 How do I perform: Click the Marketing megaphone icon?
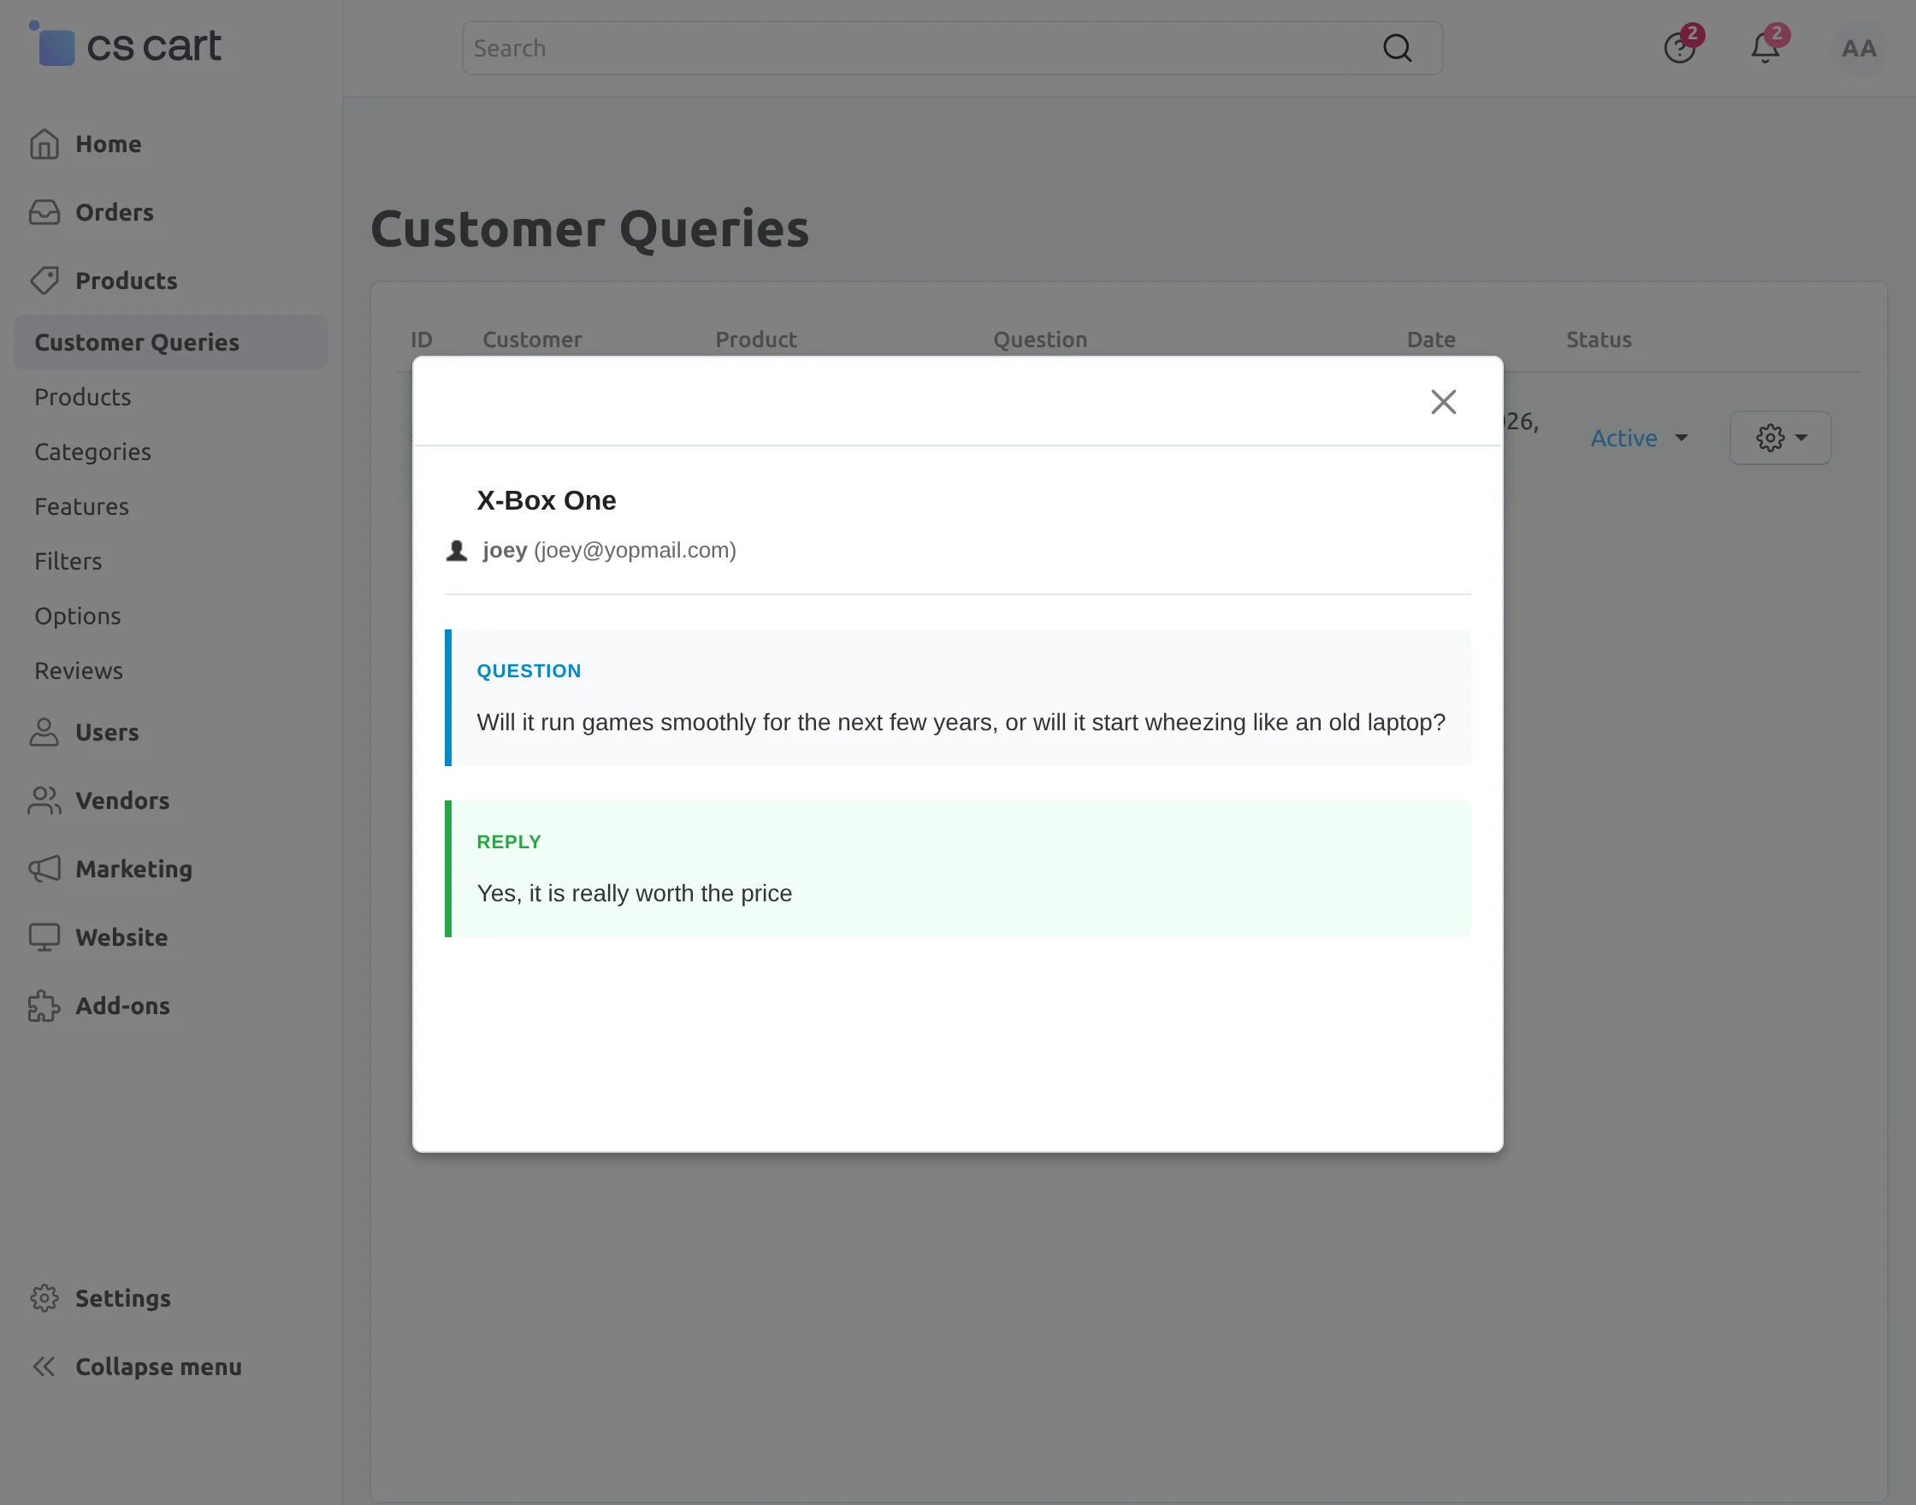(x=44, y=869)
